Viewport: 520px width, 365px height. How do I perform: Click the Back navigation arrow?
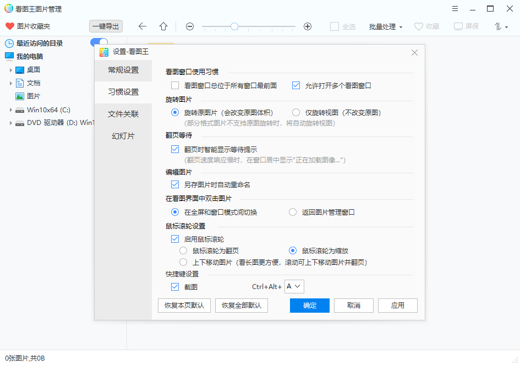click(143, 26)
